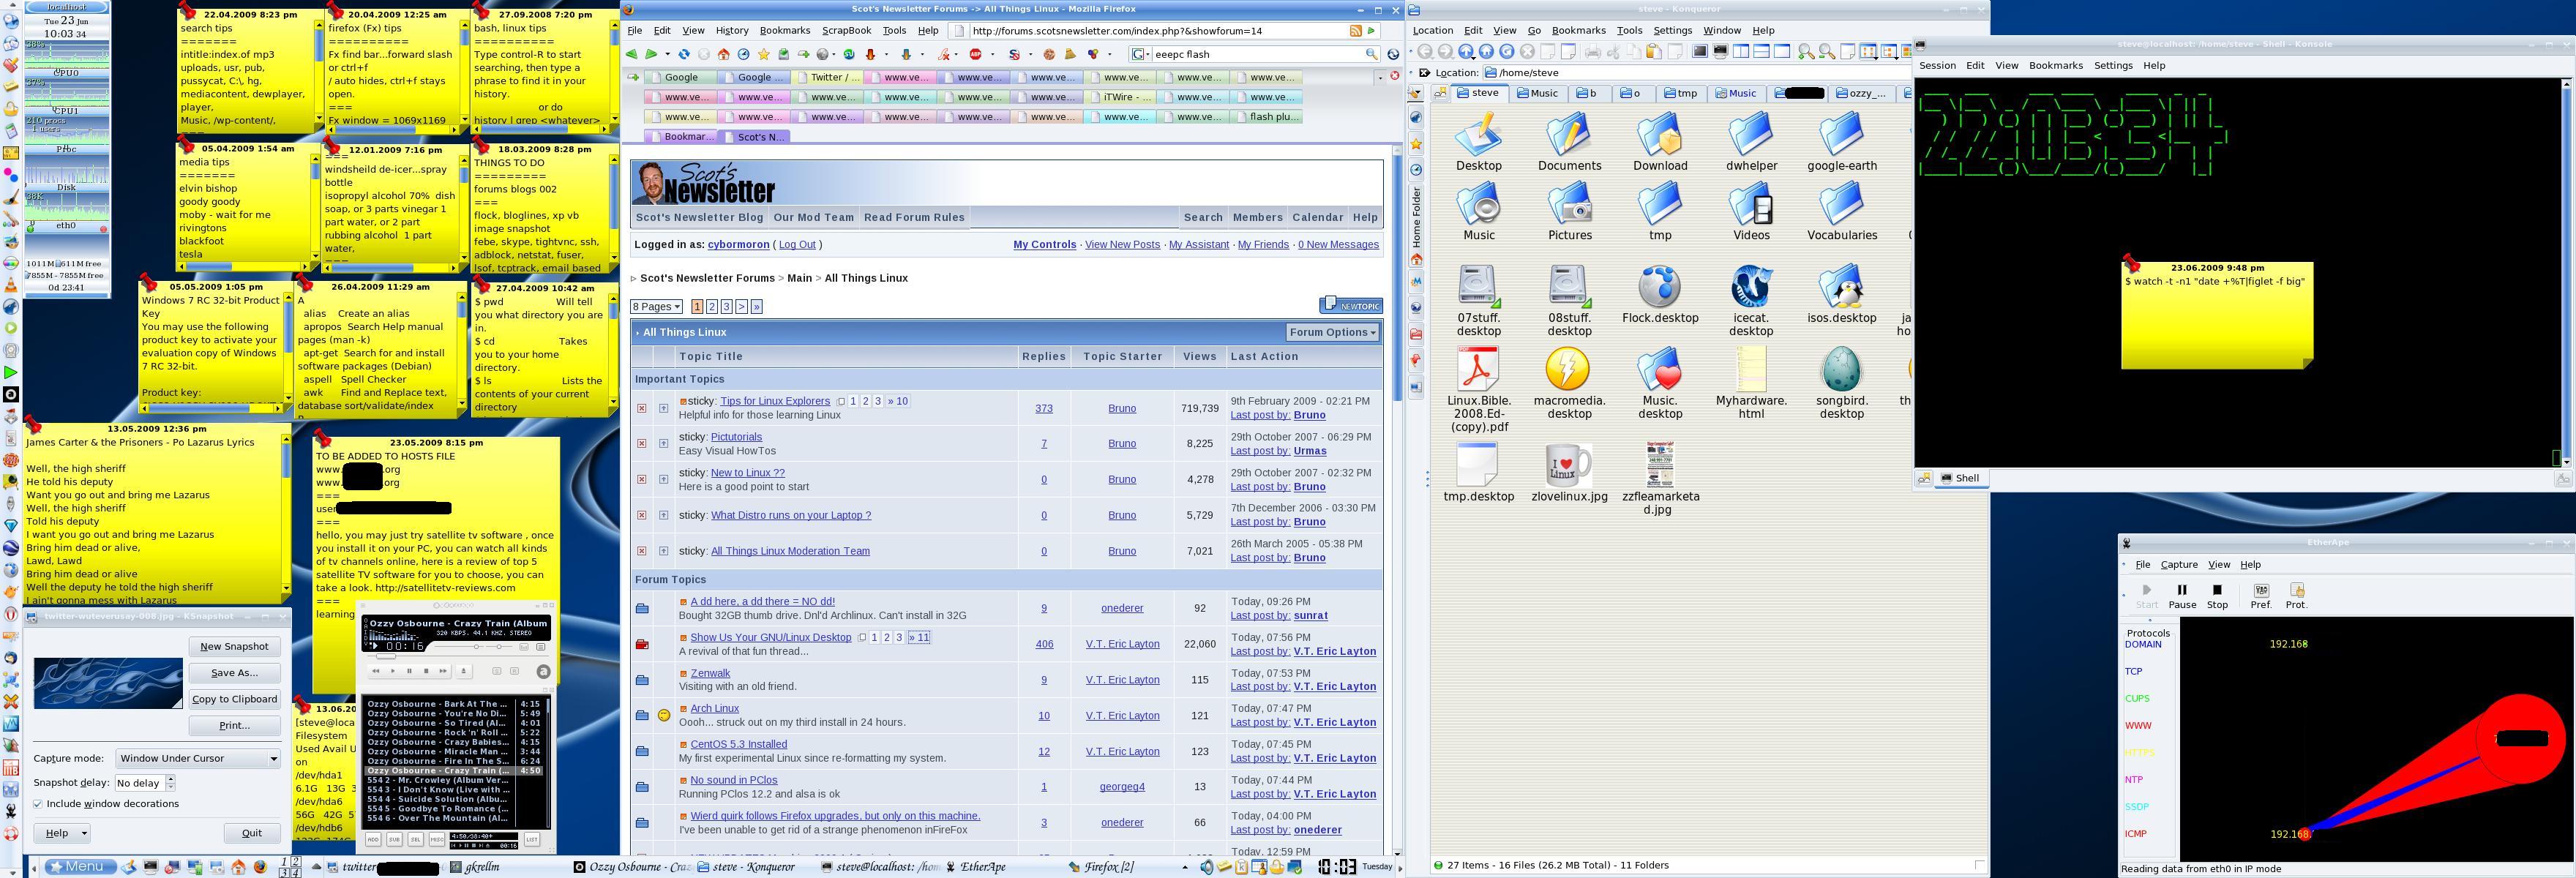This screenshot has height=878, width=2576.
Task: Click Audacious volume slider knob
Action: coord(477,647)
